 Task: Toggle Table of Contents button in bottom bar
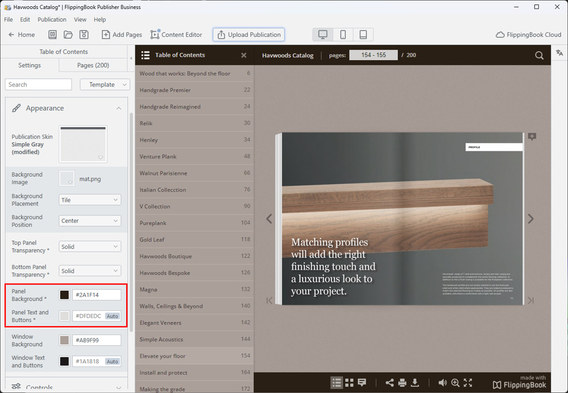click(x=337, y=383)
